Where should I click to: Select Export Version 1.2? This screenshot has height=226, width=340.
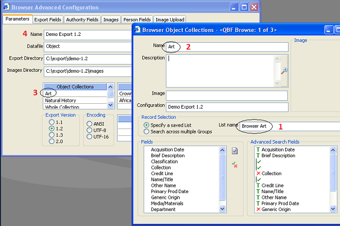click(x=51, y=129)
